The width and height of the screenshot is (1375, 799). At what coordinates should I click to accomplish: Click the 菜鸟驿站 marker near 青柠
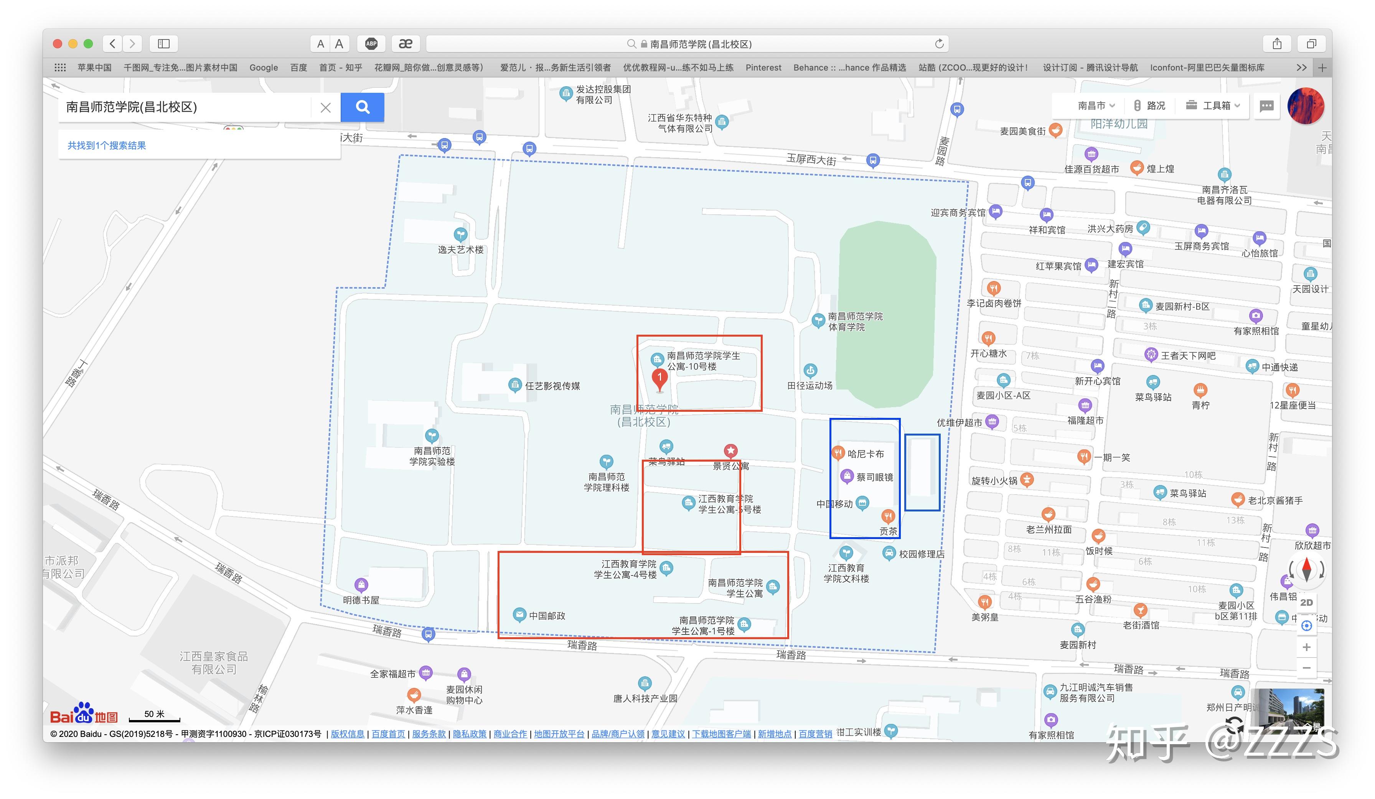pos(1153,382)
